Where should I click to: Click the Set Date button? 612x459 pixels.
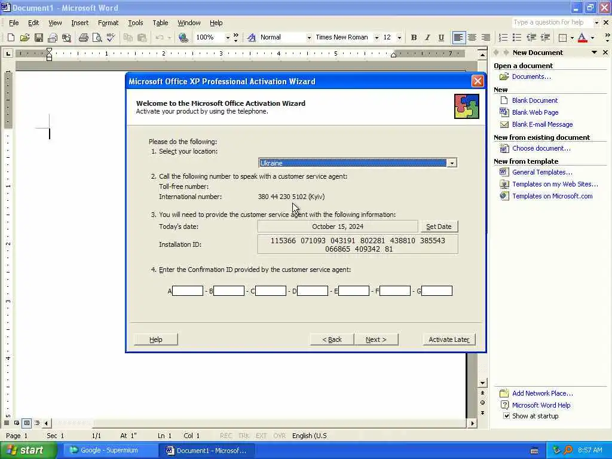(x=439, y=227)
